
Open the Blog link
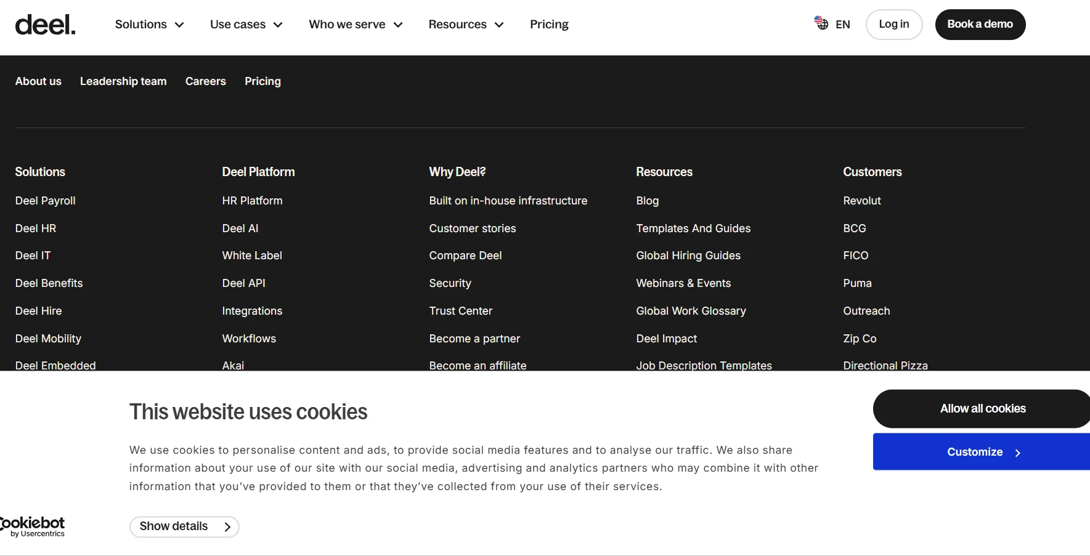coord(648,201)
